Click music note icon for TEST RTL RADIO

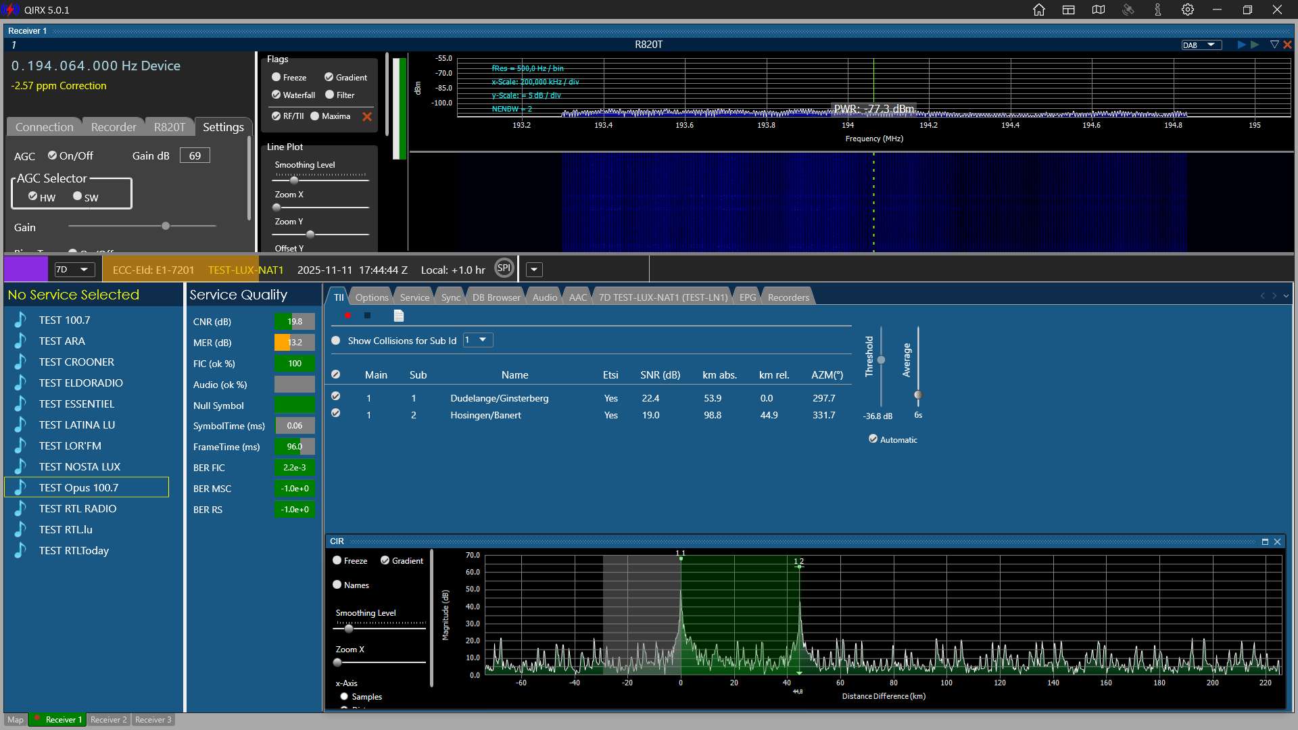(x=20, y=508)
